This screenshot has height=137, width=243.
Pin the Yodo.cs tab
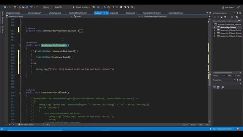[x=104, y=13]
